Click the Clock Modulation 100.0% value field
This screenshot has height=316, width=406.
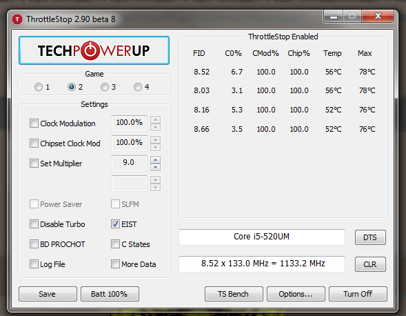[129, 123]
